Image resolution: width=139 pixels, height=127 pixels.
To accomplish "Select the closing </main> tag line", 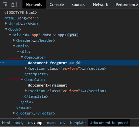I will coord(24,108).
